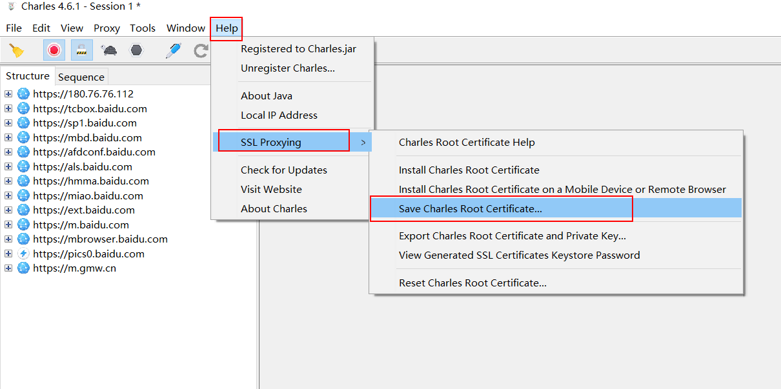
Task: Enable throttling with the turtle icon
Action: [x=109, y=50]
